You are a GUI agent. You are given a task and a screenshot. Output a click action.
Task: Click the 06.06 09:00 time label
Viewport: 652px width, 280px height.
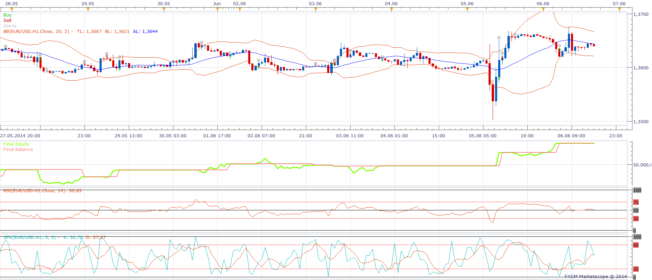coord(571,136)
